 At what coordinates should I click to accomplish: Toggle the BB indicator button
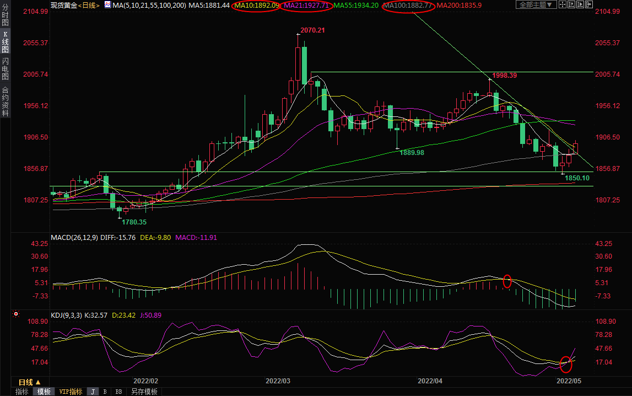click(x=118, y=392)
